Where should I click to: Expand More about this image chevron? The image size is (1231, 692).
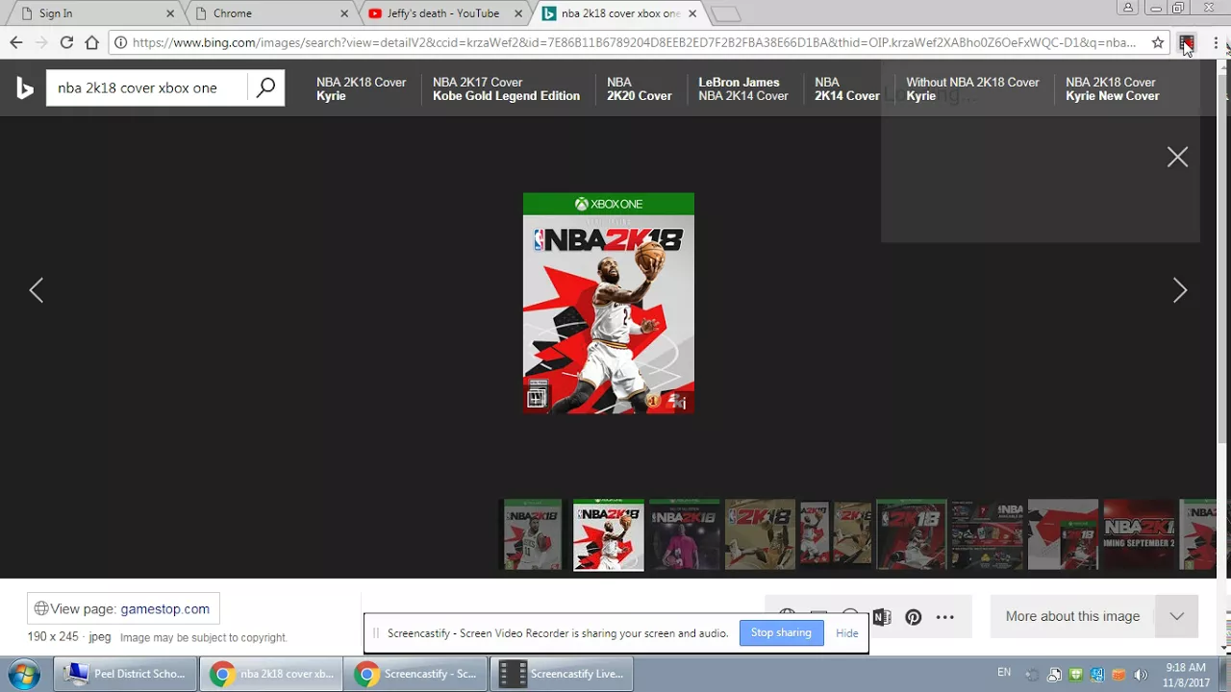[x=1177, y=616]
